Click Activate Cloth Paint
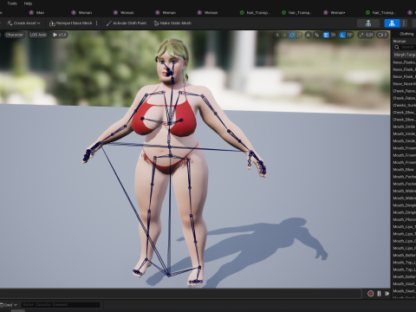 coord(127,23)
